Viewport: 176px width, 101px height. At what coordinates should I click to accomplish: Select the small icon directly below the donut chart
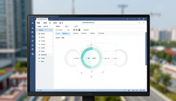[x=92, y=71]
